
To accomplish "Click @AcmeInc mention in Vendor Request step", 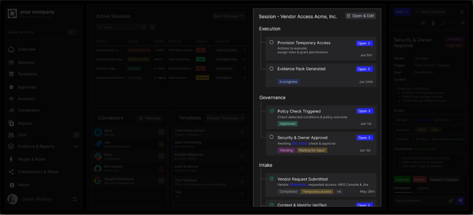I will (298, 185).
